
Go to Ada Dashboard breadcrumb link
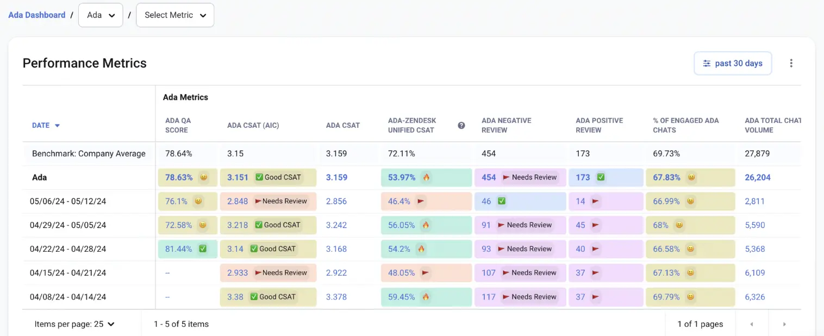click(37, 15)
